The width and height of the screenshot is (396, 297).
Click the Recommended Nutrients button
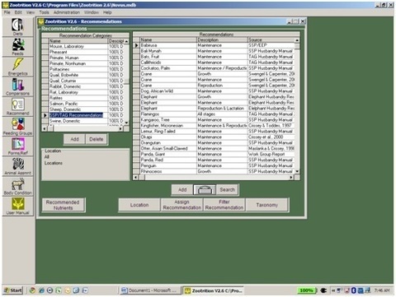tap(63, 205)
